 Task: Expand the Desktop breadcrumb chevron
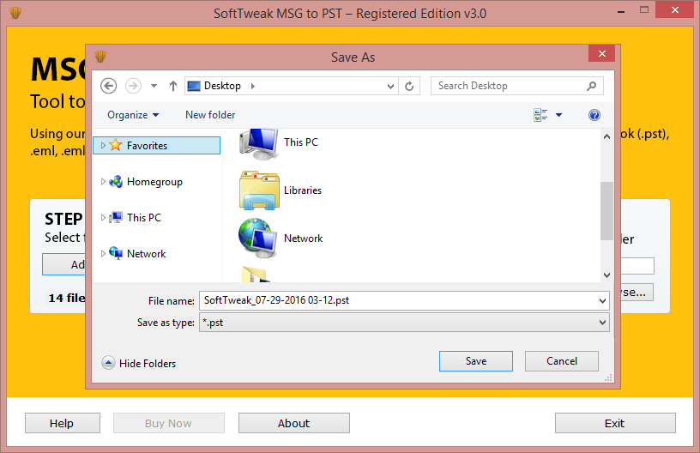point(253,86)
